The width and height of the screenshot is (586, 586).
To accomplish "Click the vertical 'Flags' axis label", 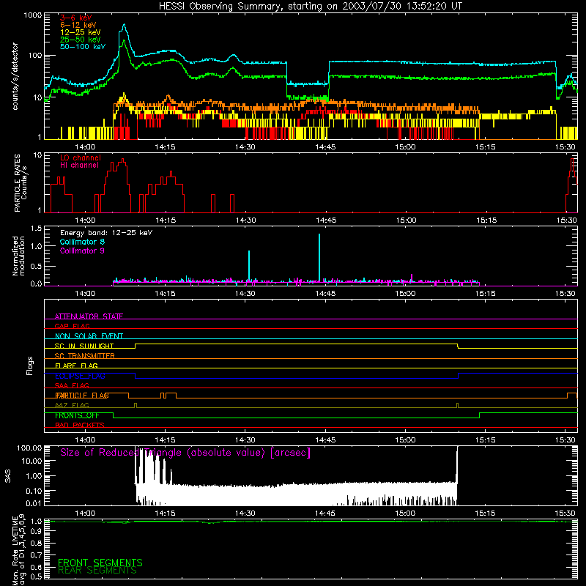I will tap(29, 366).
